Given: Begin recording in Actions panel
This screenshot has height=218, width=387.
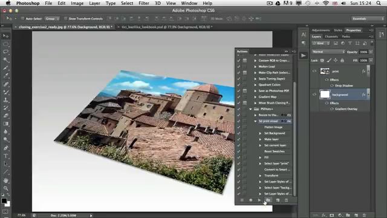Looking at the screenshot, I should pyautogui.click(x=251, y=200).
